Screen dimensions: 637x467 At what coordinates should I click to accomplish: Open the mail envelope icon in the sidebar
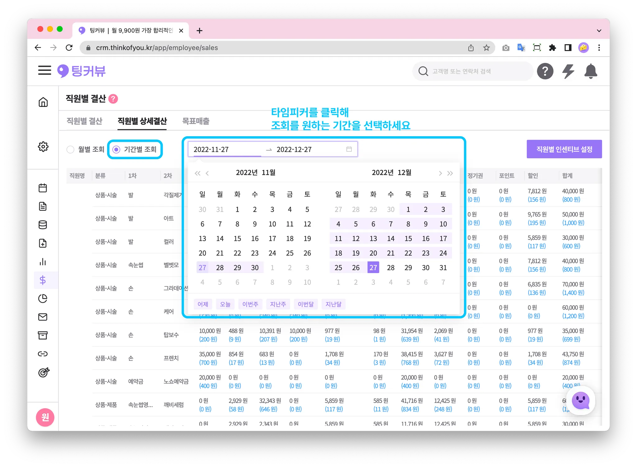pyautogui.click(x=43, y=317)
